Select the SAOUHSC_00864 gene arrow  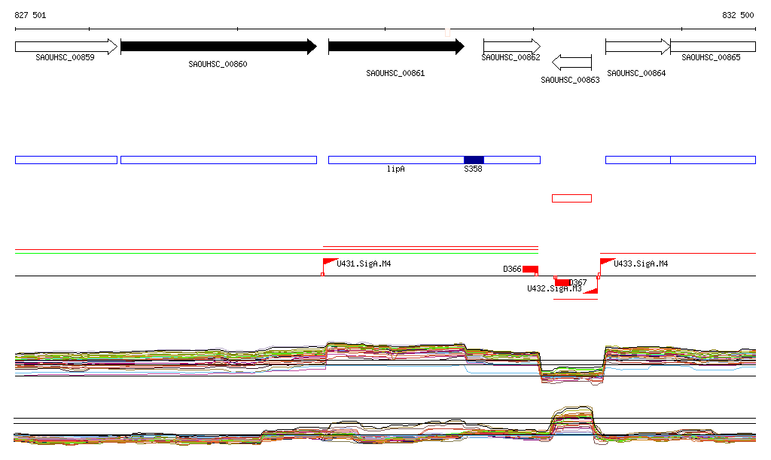pos(638,47)
